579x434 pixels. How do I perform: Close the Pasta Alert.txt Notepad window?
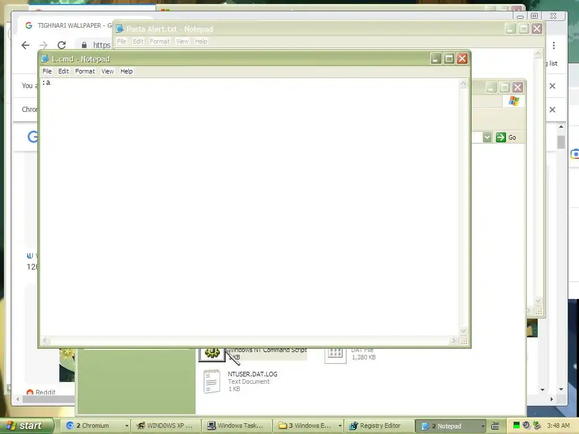tap(537, 29)
